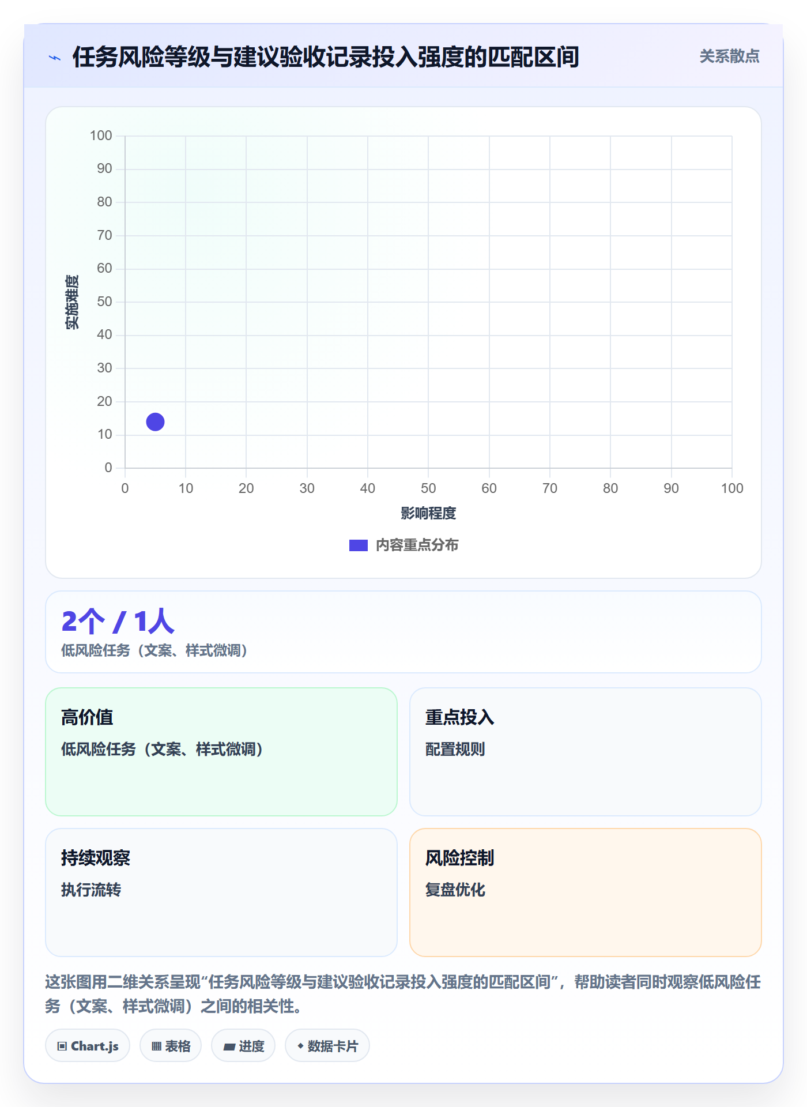807x1107 pixels.
Task: Click the chart title 任务风险等级与建议验收记录投入强度的匹配区间
Action: [x=326, y=57]
